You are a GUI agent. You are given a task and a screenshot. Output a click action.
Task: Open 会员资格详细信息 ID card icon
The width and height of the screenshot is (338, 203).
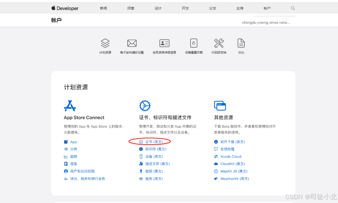pyautogui.click(x=164, y=43)
